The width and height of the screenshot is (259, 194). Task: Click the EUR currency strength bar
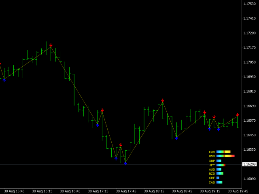(x=223, y=152)
